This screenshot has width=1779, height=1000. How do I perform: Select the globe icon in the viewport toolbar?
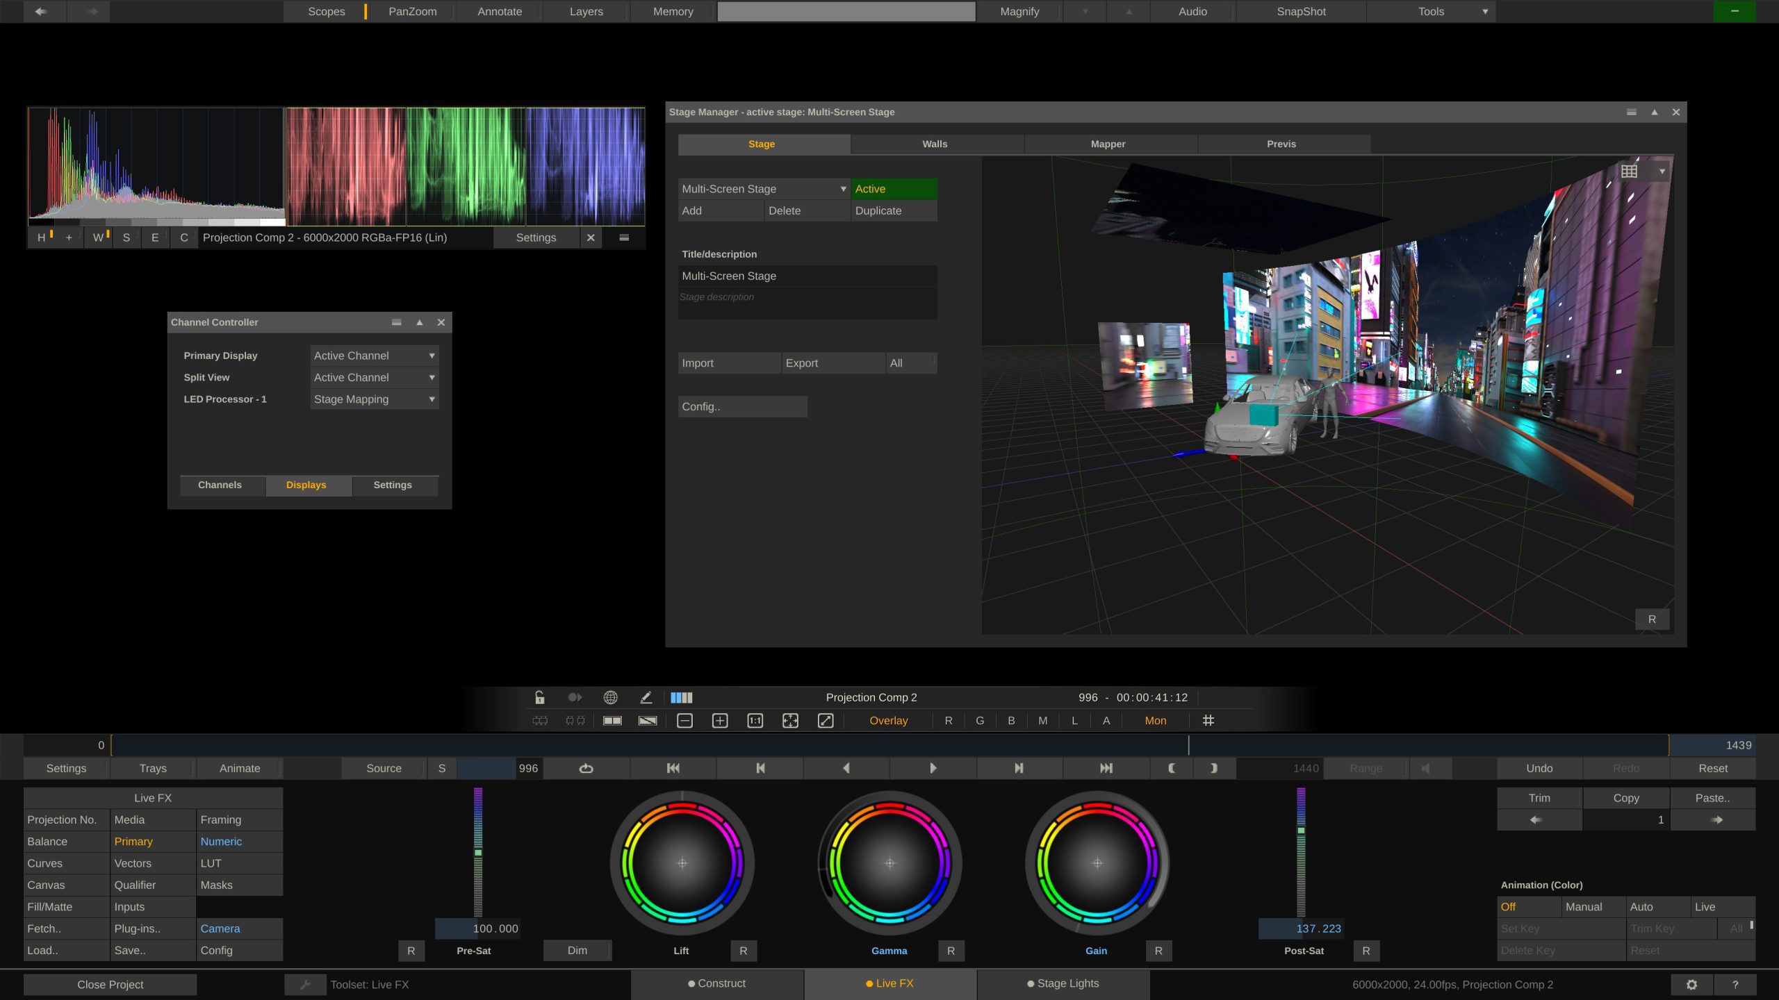point(611,697)
